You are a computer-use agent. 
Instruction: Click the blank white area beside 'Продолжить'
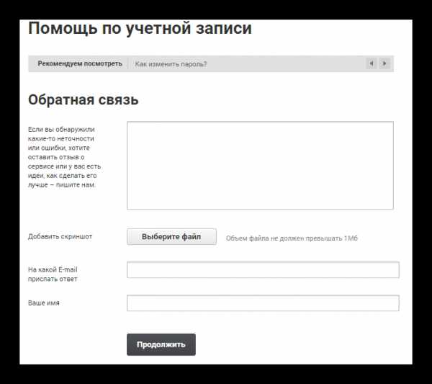(302, 344)
